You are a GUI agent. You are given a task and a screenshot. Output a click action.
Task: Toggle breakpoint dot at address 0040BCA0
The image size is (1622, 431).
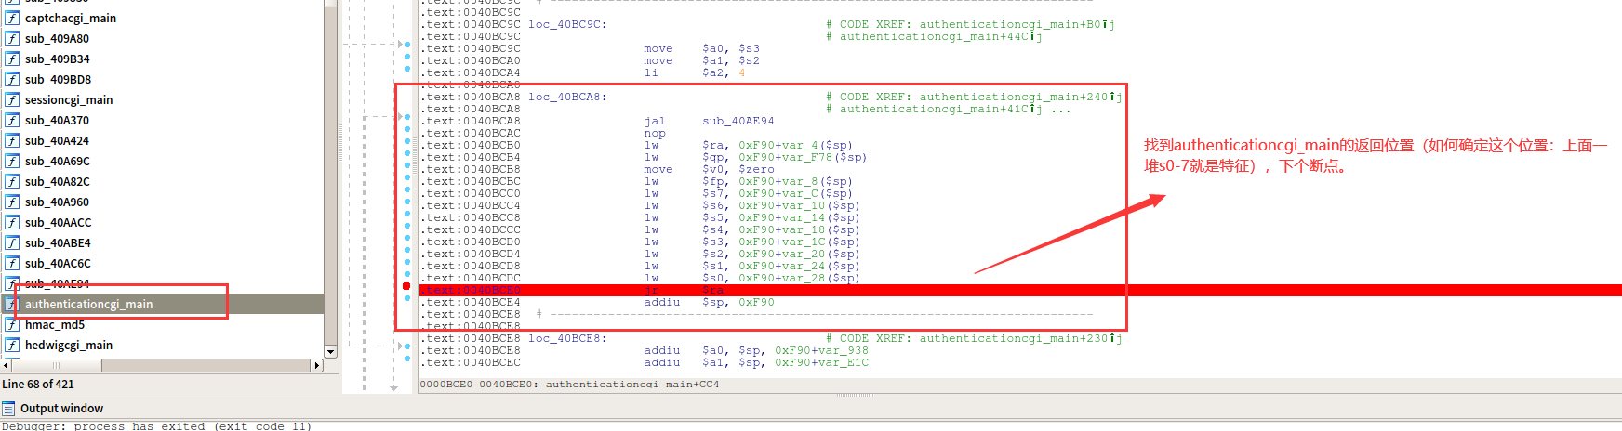407,57
